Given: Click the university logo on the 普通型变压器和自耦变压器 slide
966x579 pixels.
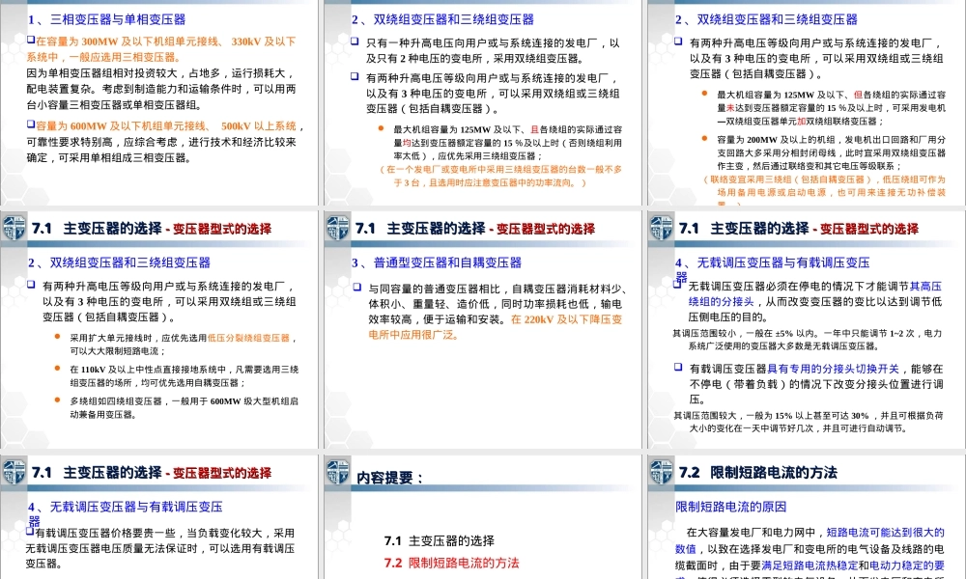Looking at the screenshot, I should click(337, 229).
